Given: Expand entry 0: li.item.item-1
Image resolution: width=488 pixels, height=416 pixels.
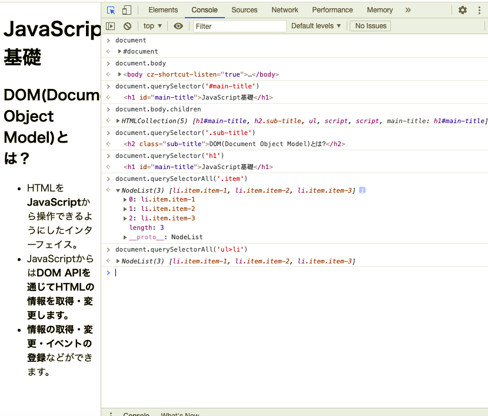Looking at the screenshot, I should pos(125,199).
